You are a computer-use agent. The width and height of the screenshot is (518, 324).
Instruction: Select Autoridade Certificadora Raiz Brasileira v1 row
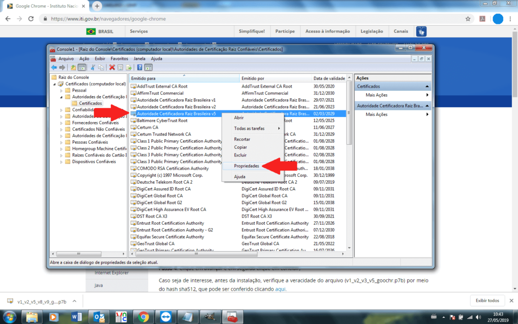click(x=238, y=100)
